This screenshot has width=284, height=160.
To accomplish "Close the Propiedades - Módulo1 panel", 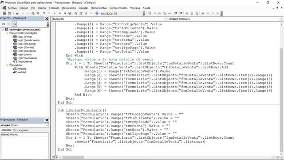I will 47,120.
